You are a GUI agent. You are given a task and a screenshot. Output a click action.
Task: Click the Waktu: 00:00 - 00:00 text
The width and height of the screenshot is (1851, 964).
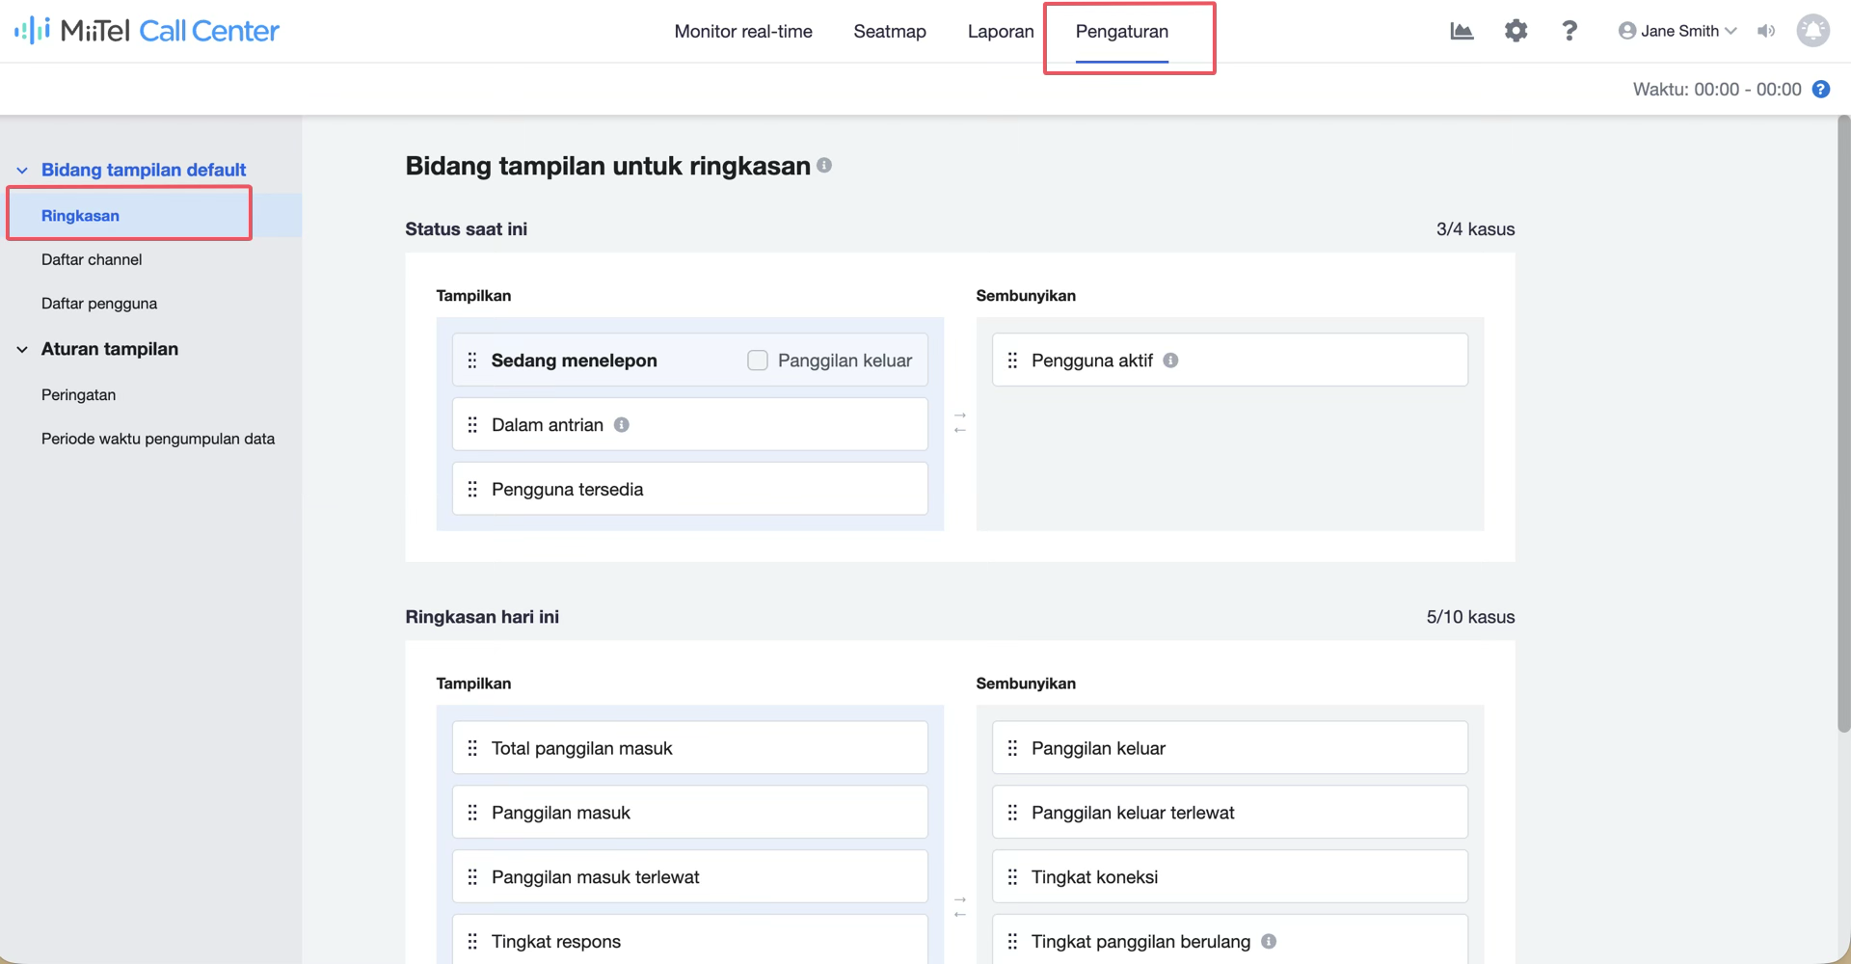[1717, 90]
